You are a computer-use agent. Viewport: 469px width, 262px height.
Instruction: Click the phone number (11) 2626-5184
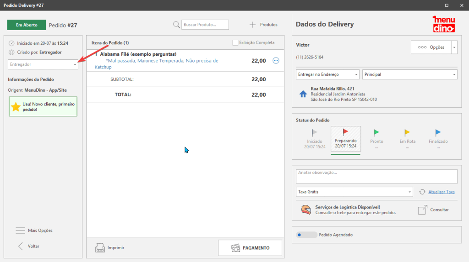tap(310, 57)
